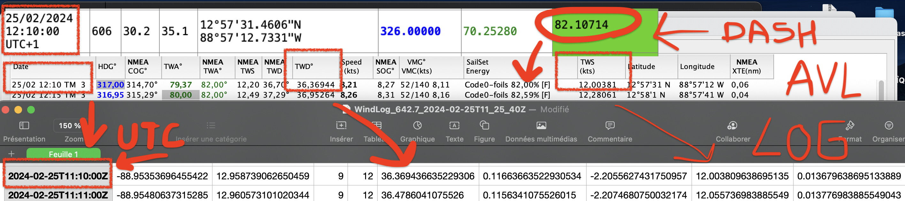905x201 pixels.
Task: Select the 36,36944 TWD cell
Action: point(316,85)
